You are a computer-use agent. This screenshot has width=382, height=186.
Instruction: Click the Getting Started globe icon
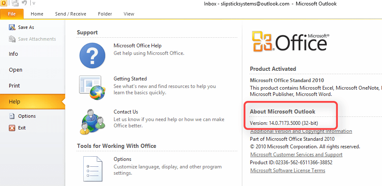pyautogui.click(x=92, y=88)
